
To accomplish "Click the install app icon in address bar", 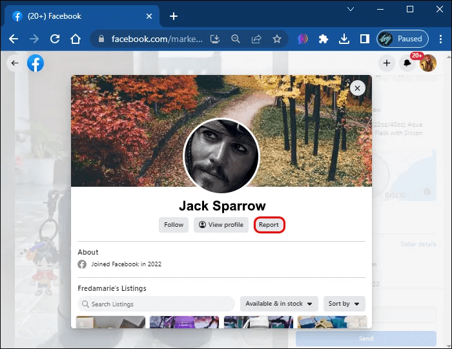I will (215, 39).
